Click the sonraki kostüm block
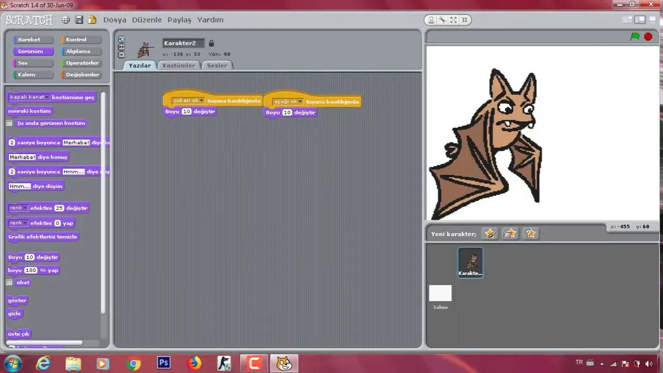 [30, 111]
